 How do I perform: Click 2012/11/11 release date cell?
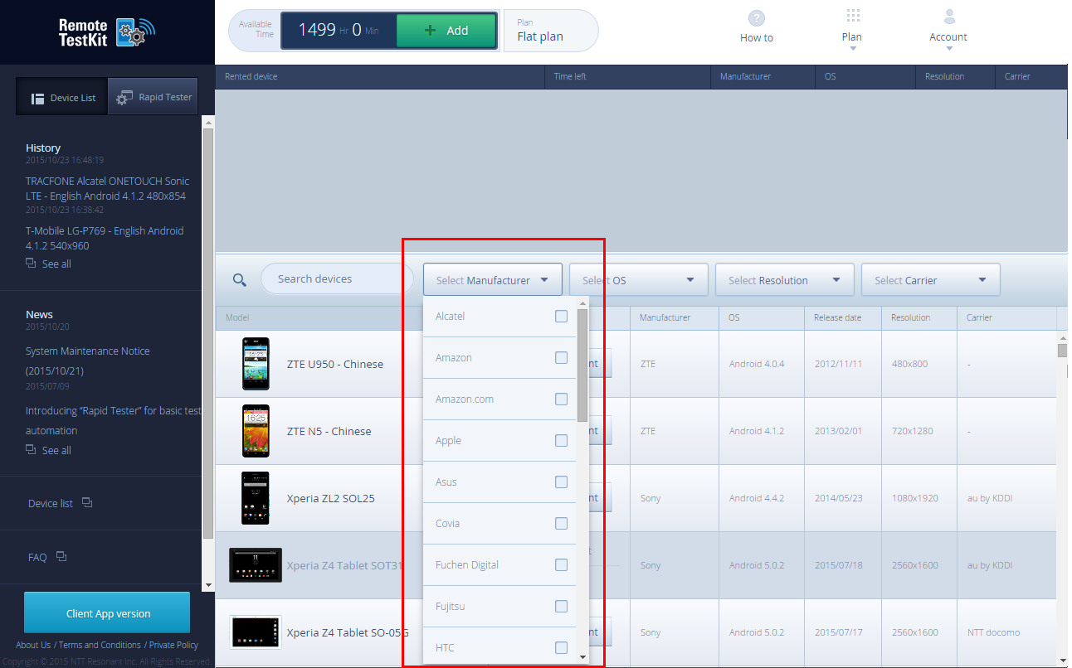tap(838, 364)
